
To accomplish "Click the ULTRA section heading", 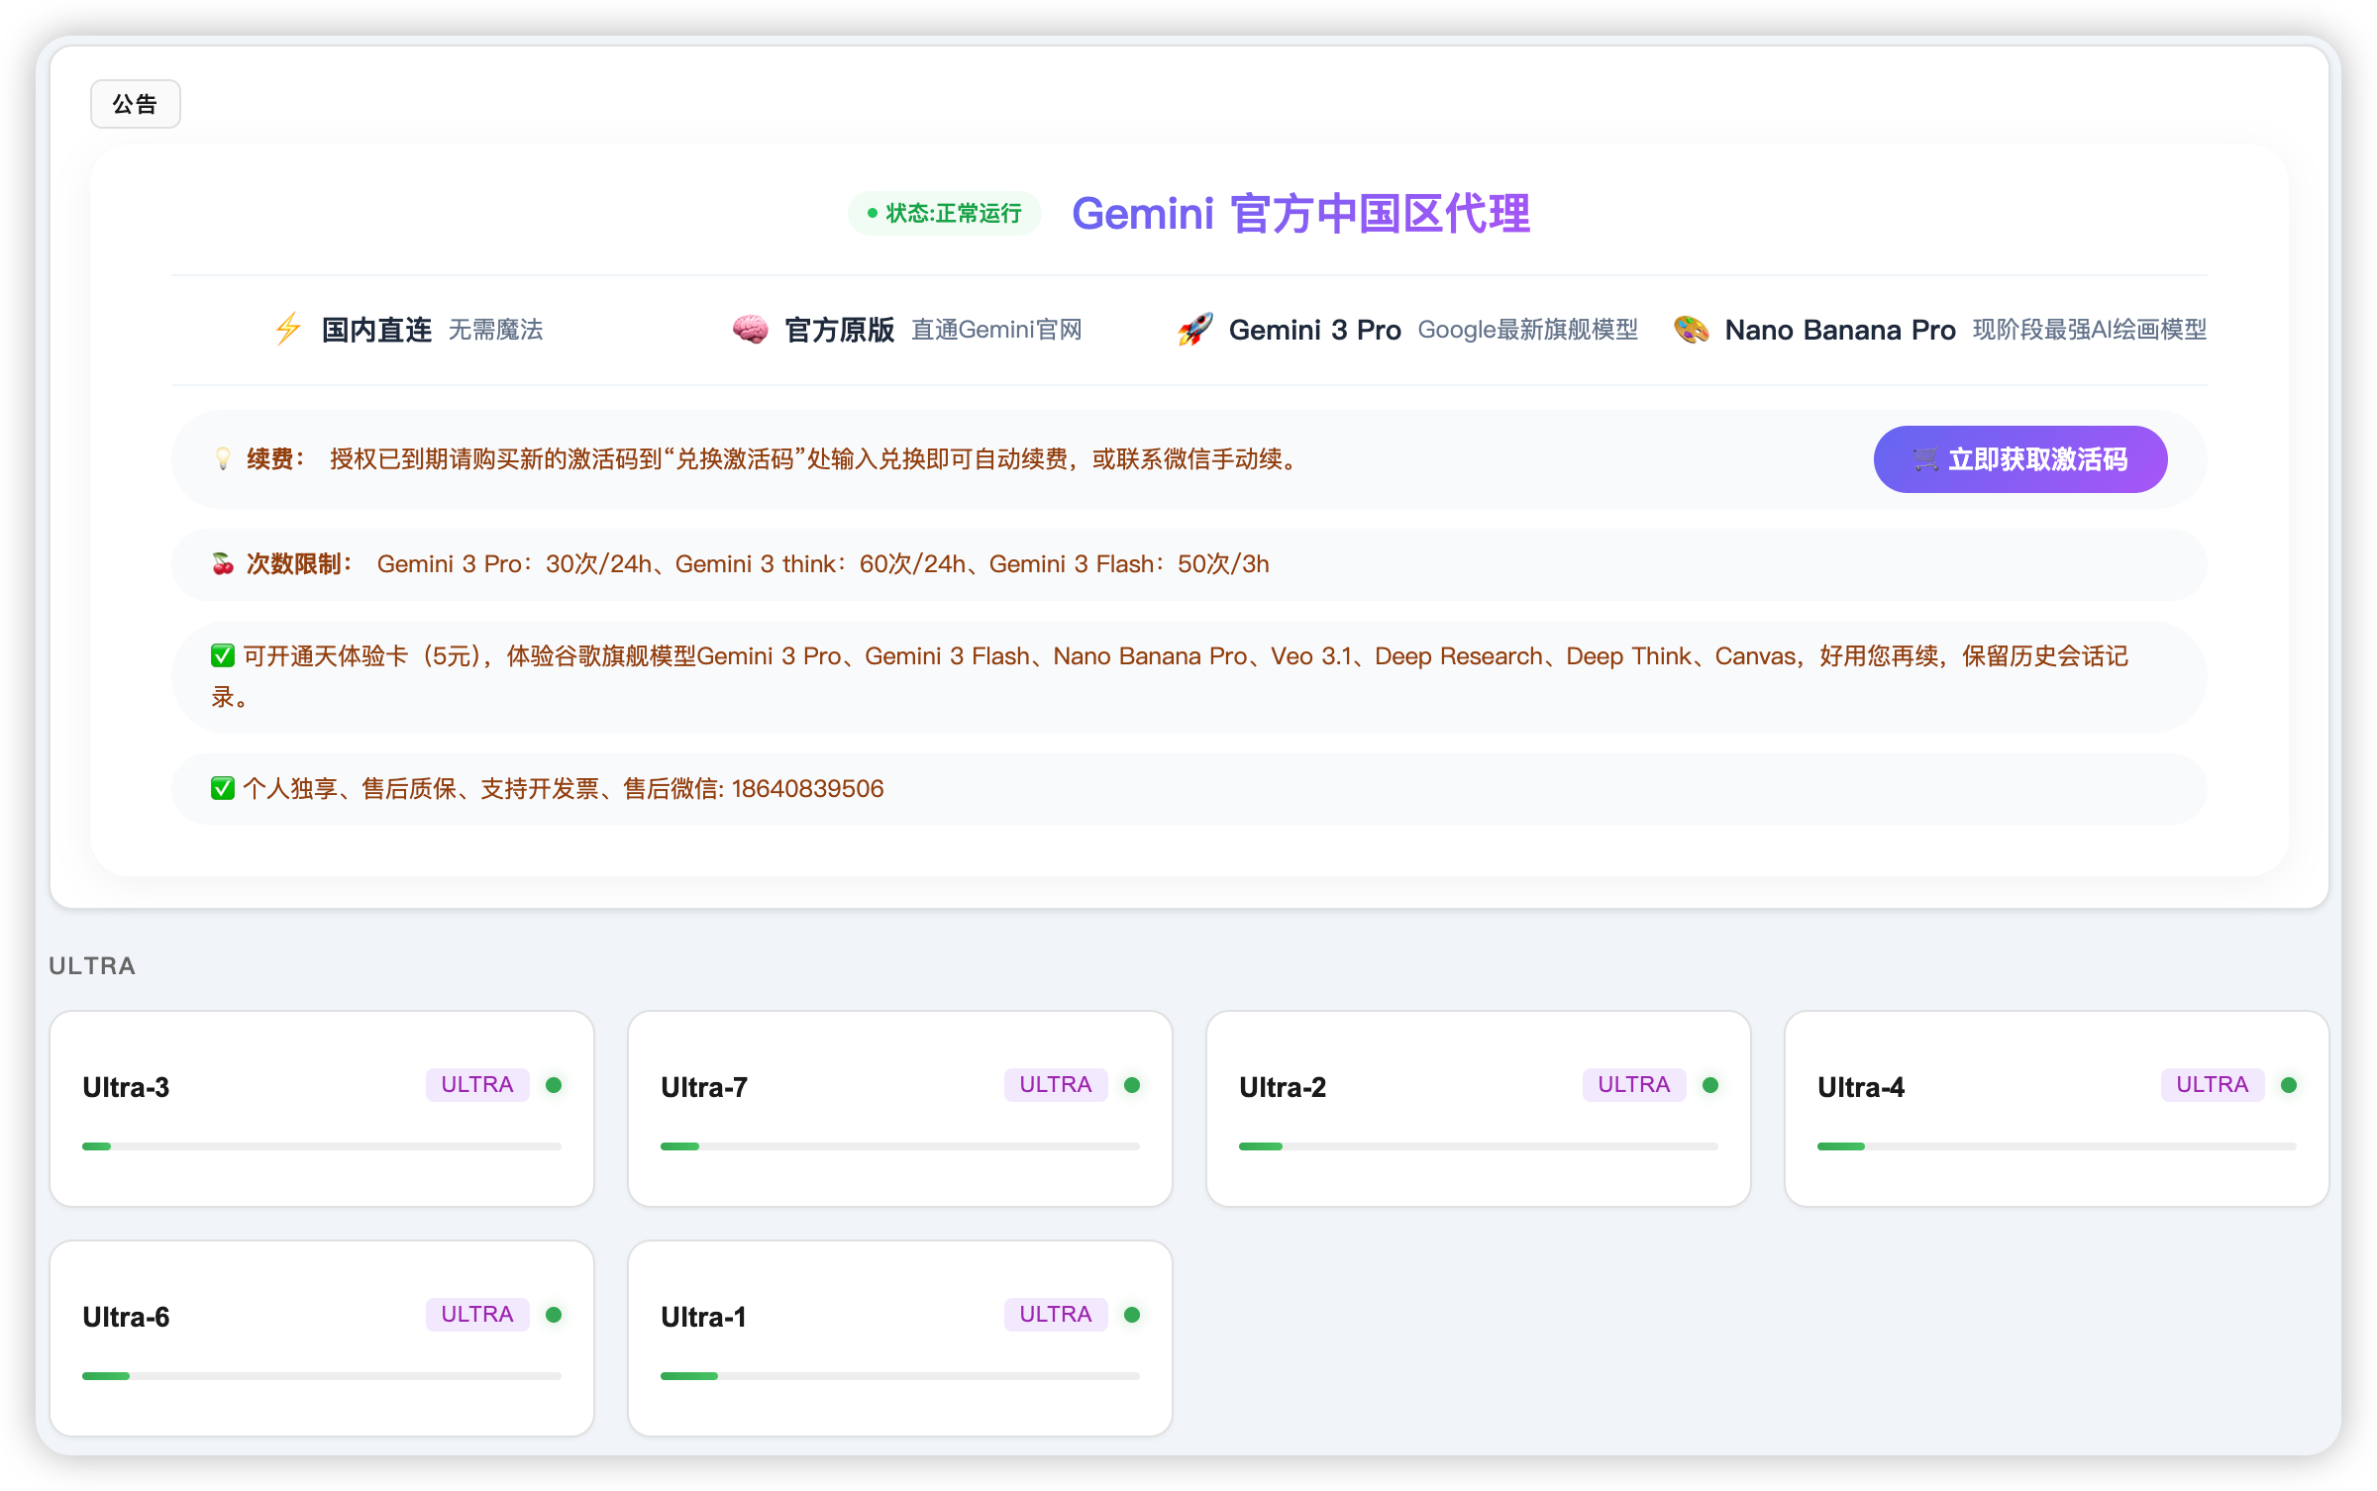I will [x=92, y=965].
